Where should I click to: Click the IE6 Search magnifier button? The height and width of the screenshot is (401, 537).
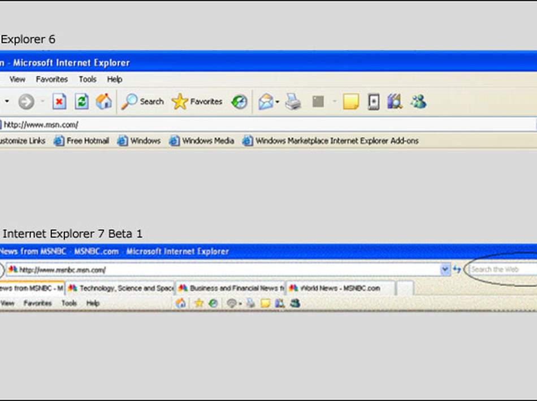pyautogui.click(x=142, y=102)
